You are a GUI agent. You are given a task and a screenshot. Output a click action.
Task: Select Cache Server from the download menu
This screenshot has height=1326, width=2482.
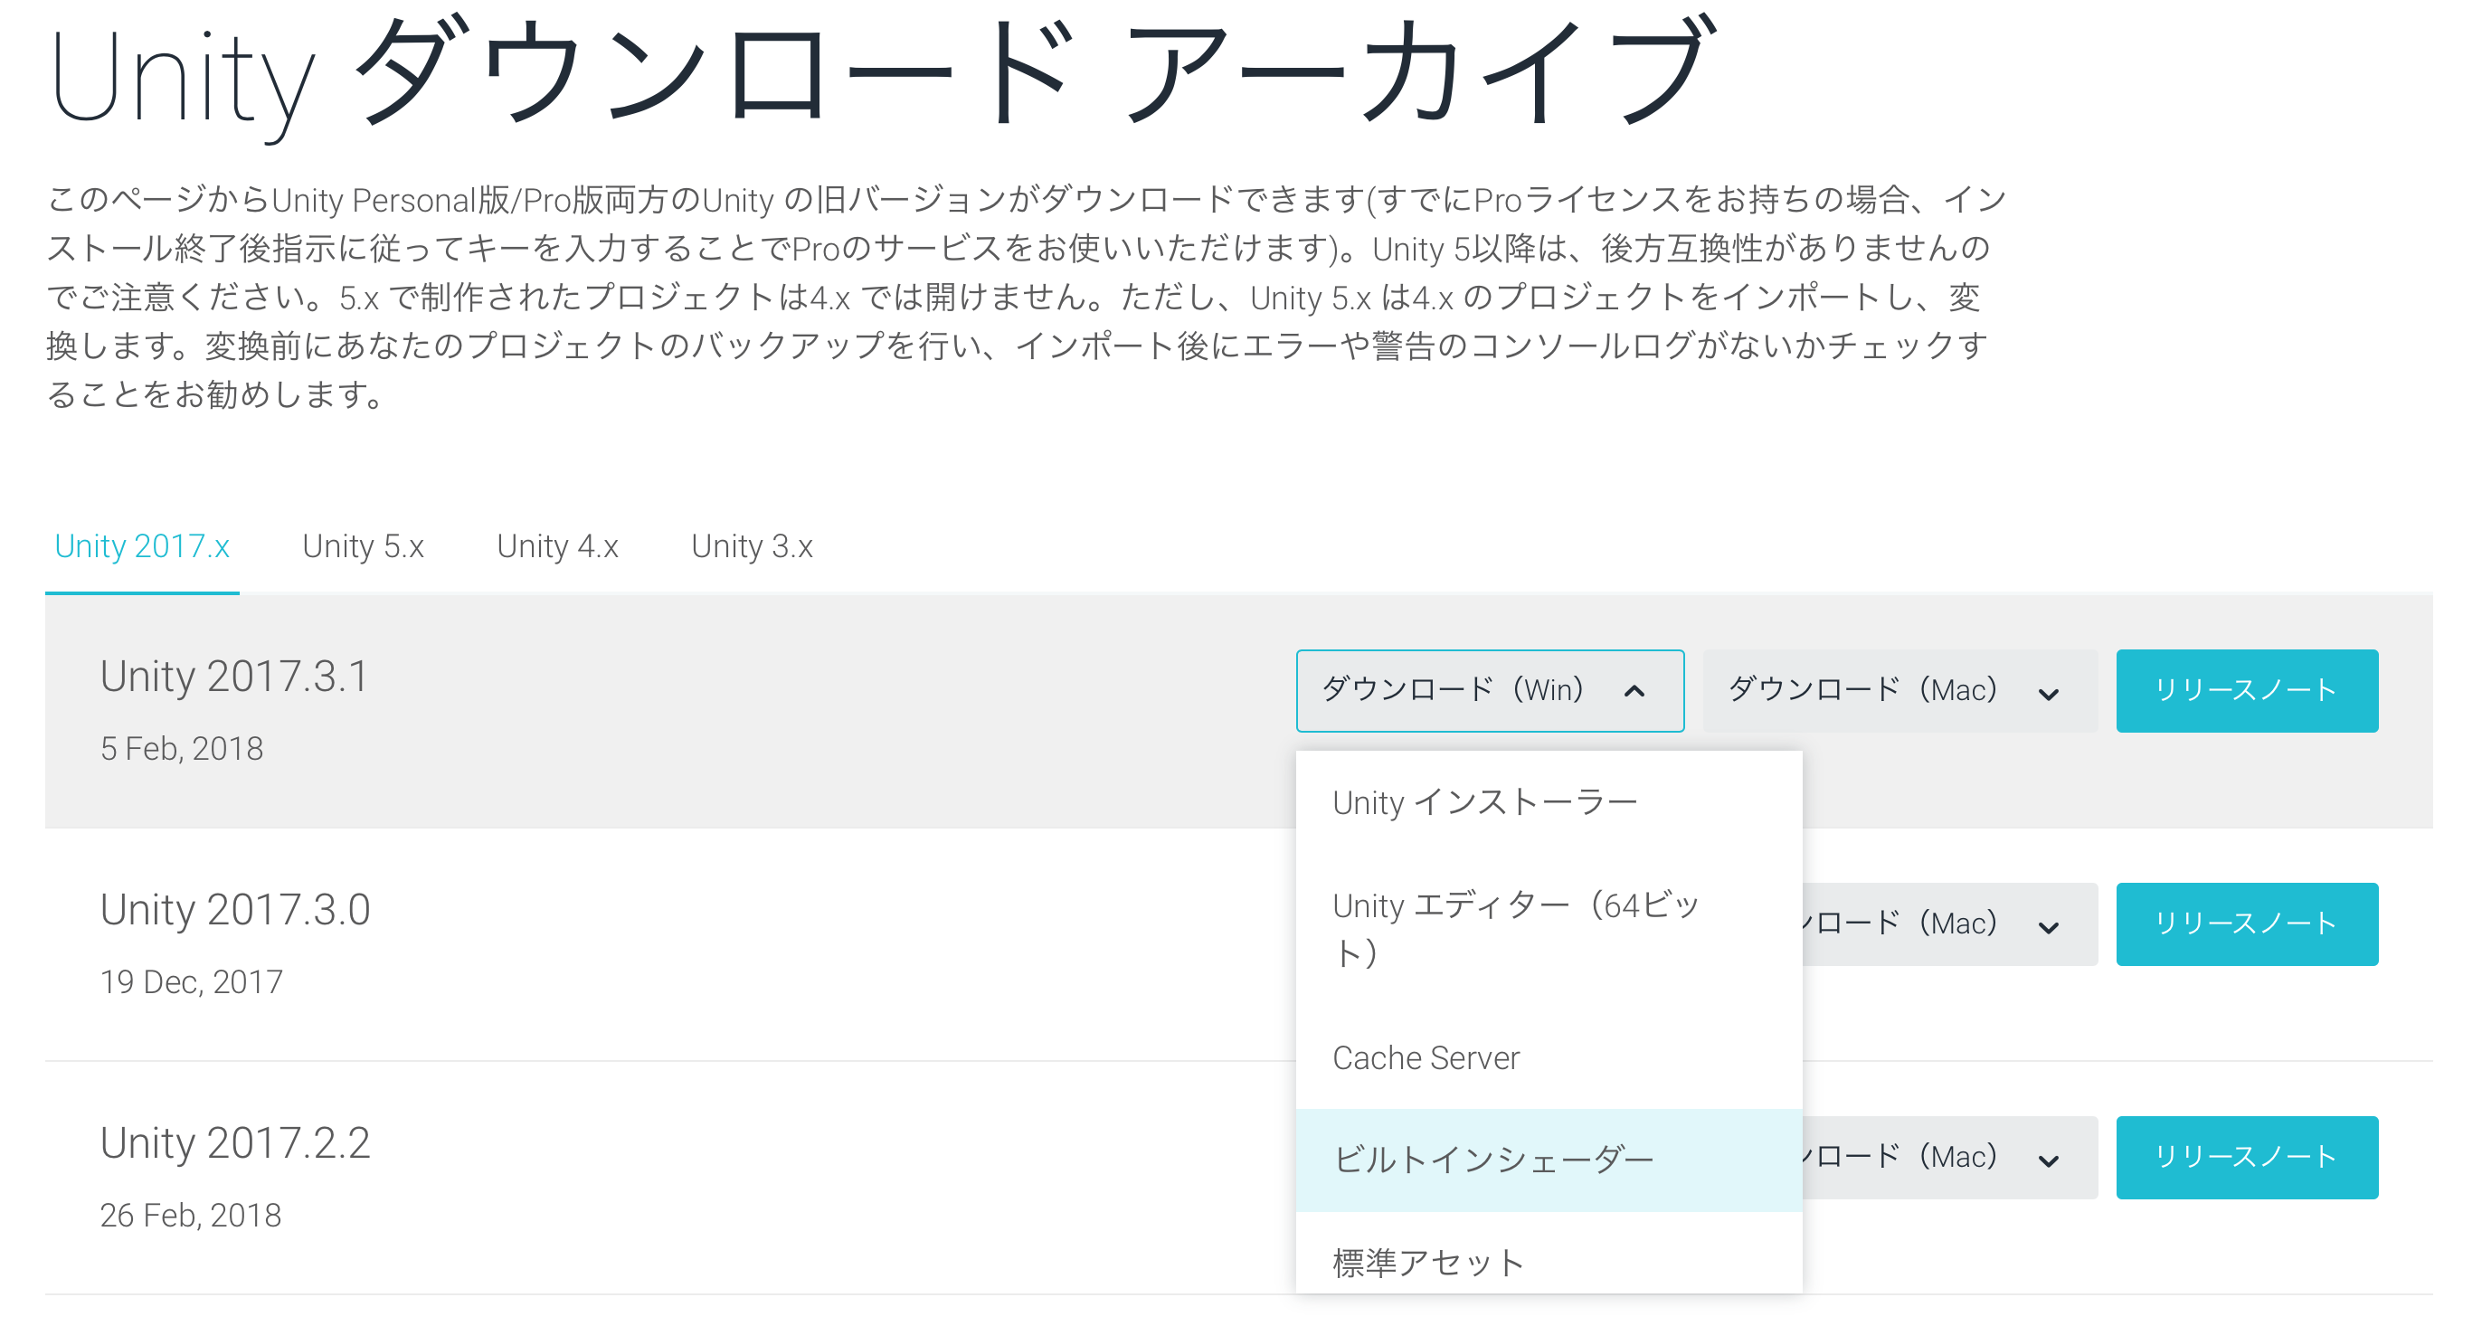pos(1426,1057)
